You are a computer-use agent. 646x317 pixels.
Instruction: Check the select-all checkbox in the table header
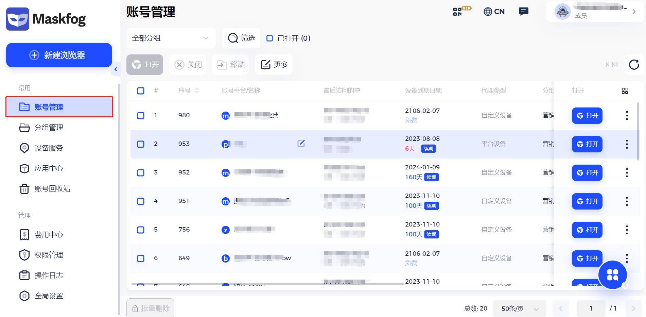(x=140, y=91)
